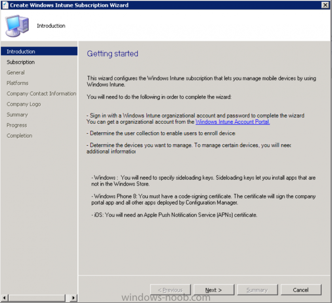Select Company Contact Information step
The image size is (332, 303).
pos(41,94)
